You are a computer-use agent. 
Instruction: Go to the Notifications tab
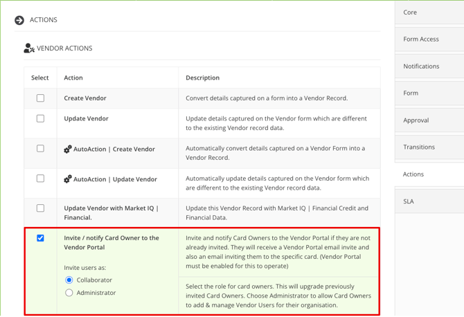coord(429,66)
